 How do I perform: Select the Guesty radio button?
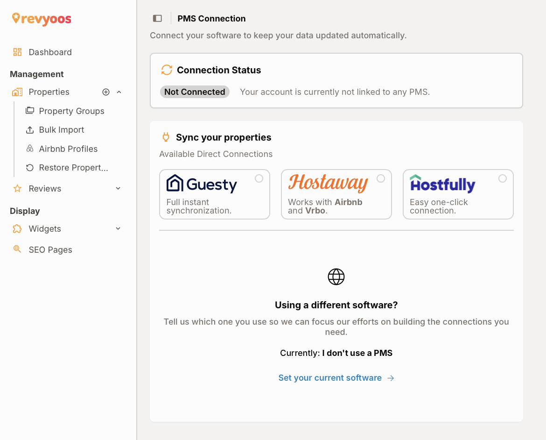259,178
